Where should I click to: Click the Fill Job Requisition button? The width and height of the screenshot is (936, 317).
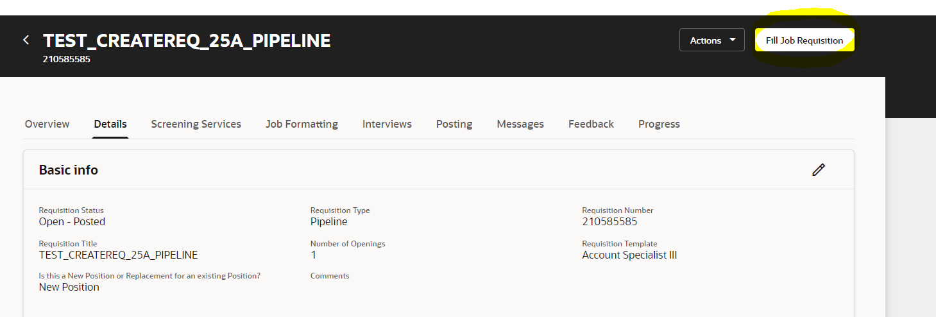click(x=804, y=40)
